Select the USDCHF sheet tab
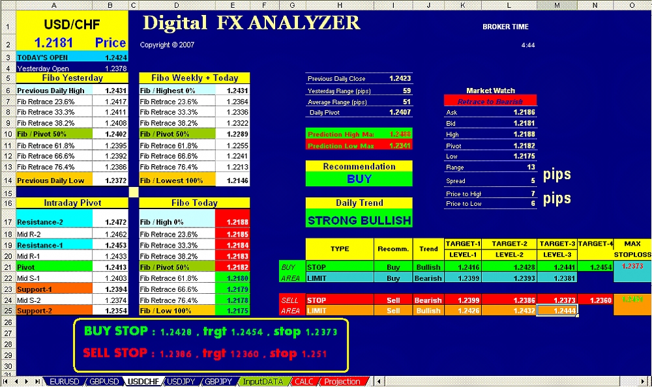The width and height of the screenshot is (652, 387). click(x=143, y=381)
